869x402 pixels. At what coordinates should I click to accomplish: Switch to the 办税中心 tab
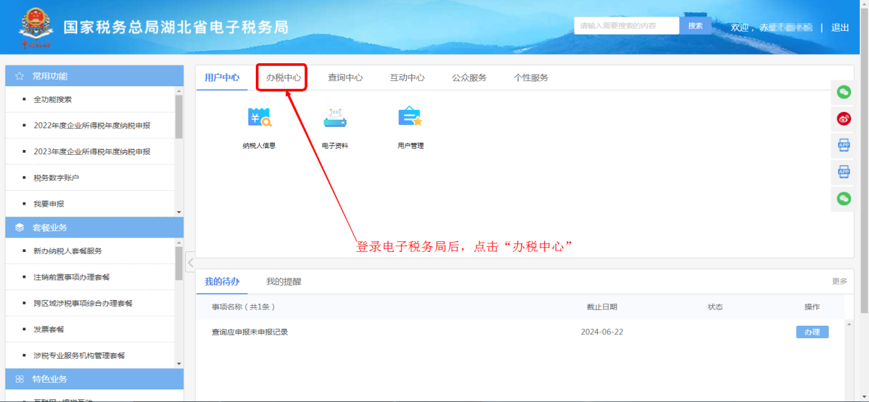click(x=284, y=78)
